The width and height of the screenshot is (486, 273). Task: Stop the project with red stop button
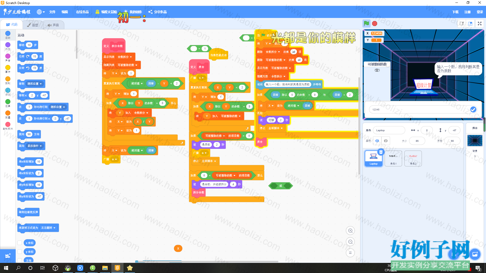click(375, 24)
